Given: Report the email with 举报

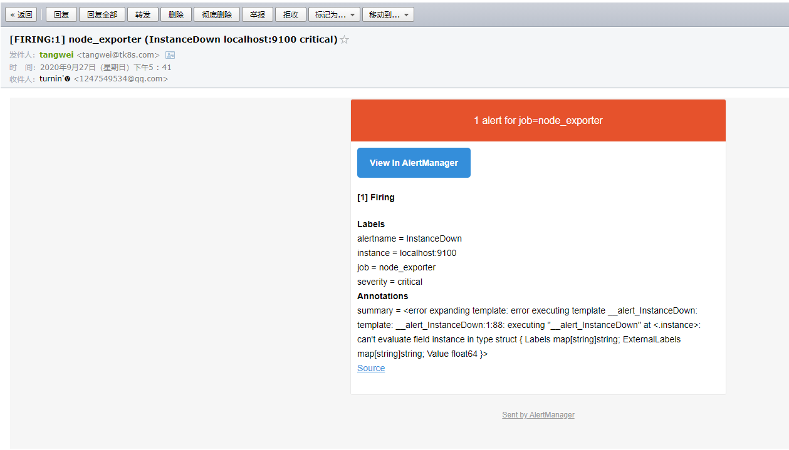Looking at the screenshot, I should click(258, 14).
